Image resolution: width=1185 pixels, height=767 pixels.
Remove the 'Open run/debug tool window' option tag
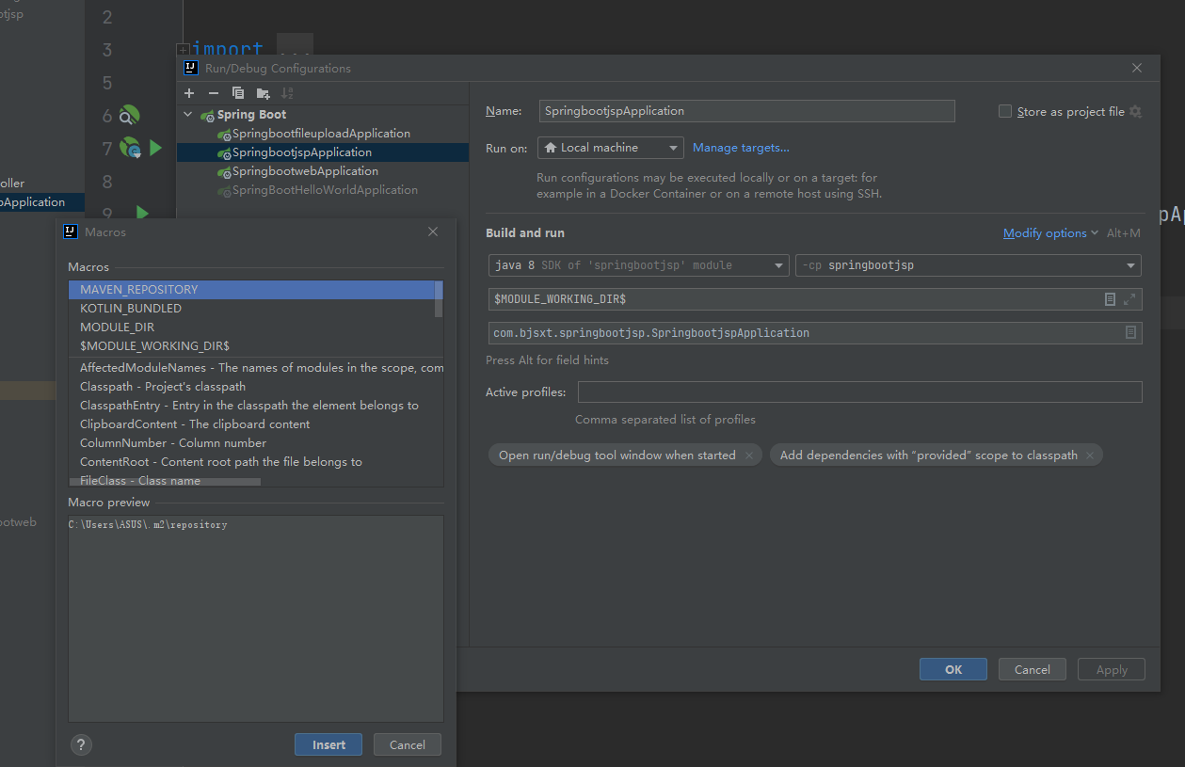point(749,455)
